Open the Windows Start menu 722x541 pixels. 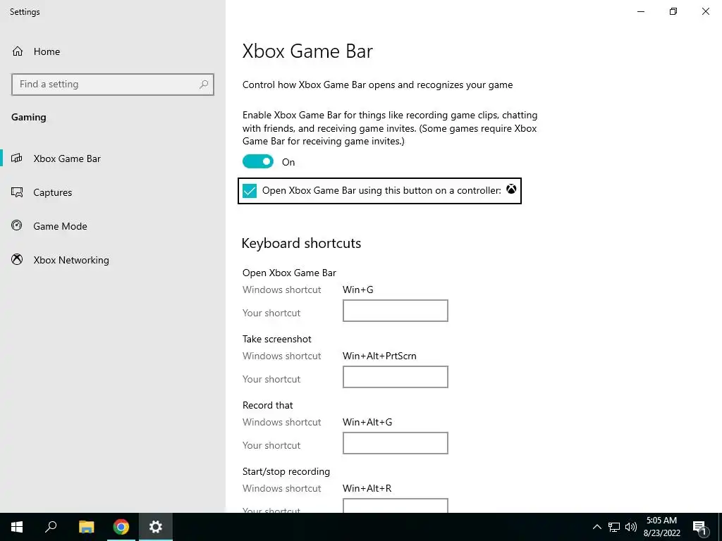[17, 527]
